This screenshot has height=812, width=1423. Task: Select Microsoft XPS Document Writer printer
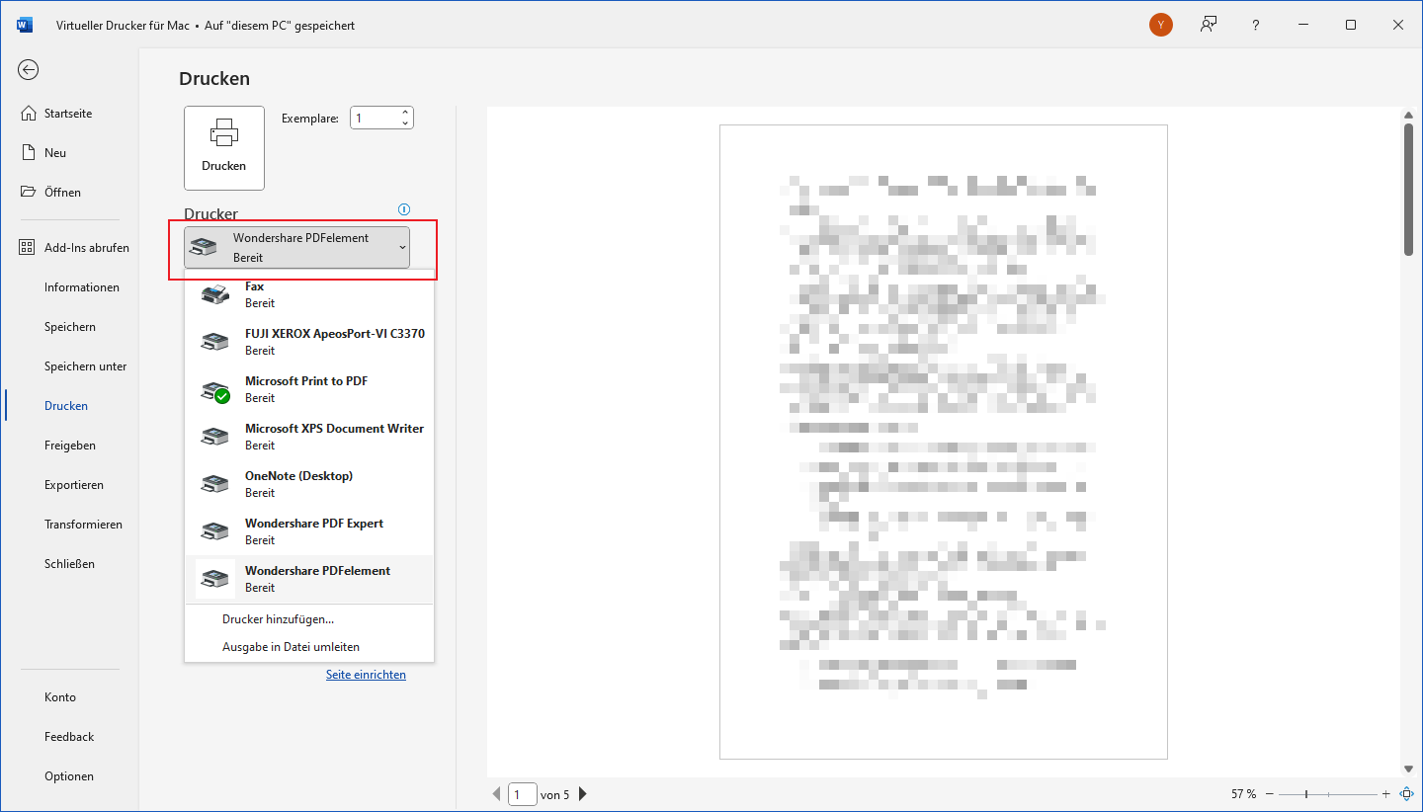(309, 437)
